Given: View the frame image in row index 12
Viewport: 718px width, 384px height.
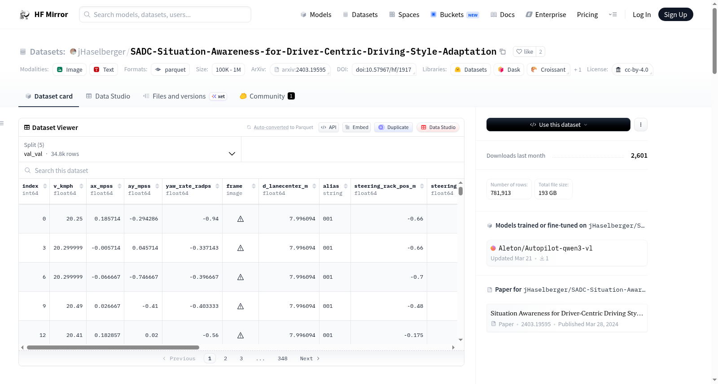Looking at the screenshot, I should click(x=241, y=335).
